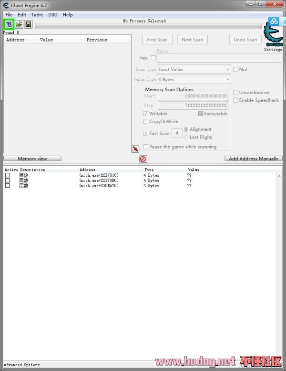Open the Value Type 4 Bytes dropdown
Screen dimensions: 286x371
tap(194, 79)
